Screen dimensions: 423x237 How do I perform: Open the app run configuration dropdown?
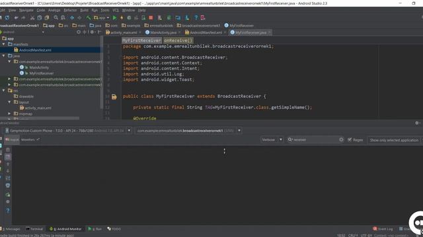click(101, 18)
